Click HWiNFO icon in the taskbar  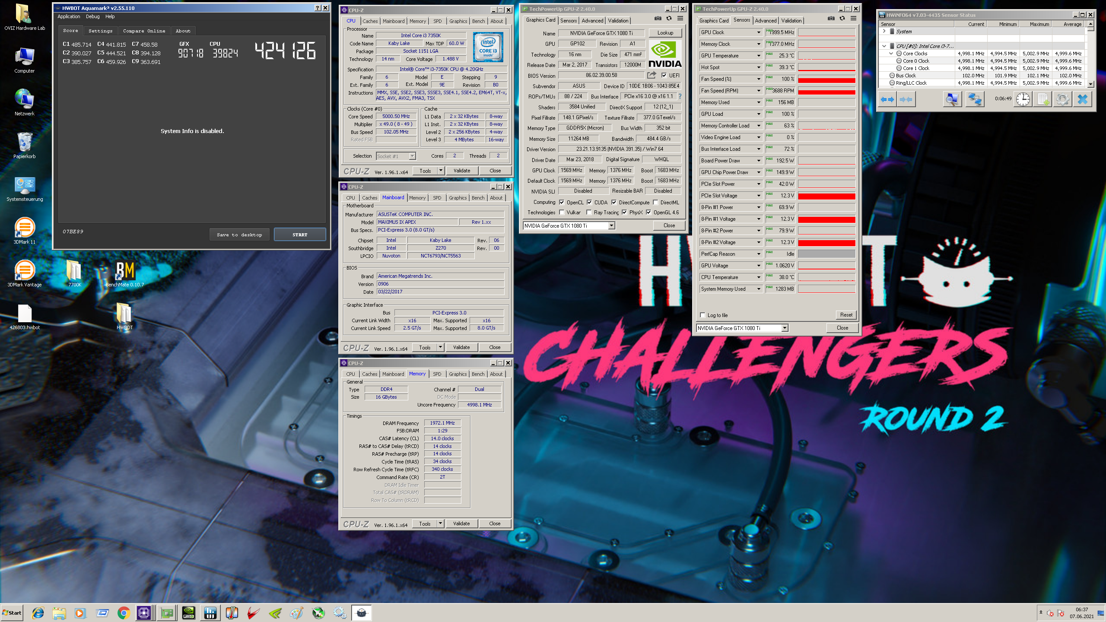pos(210,612)
